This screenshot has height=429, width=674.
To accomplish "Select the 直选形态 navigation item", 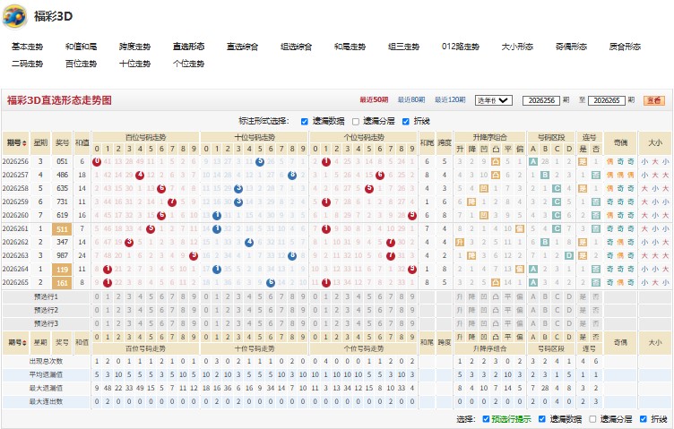I will (188, 47).
